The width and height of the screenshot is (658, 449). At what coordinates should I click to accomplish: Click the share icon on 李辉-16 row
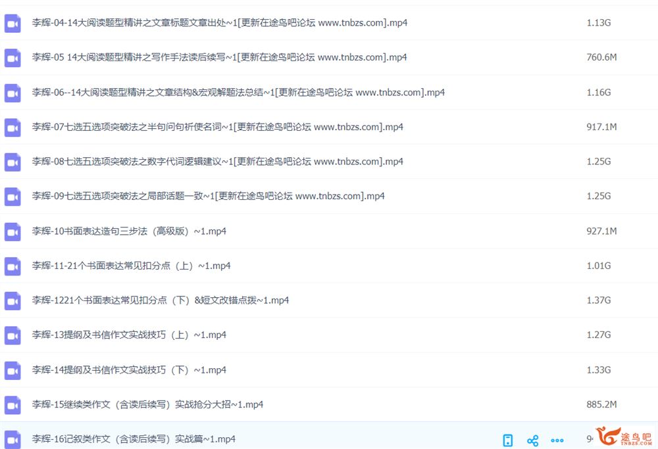point(532,440)
